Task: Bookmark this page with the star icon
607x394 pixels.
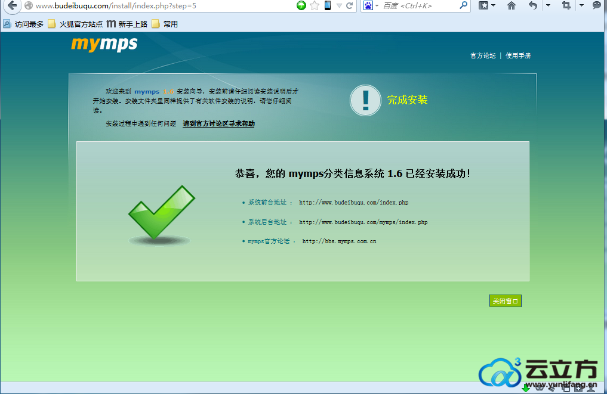Action: pos(315,5)
